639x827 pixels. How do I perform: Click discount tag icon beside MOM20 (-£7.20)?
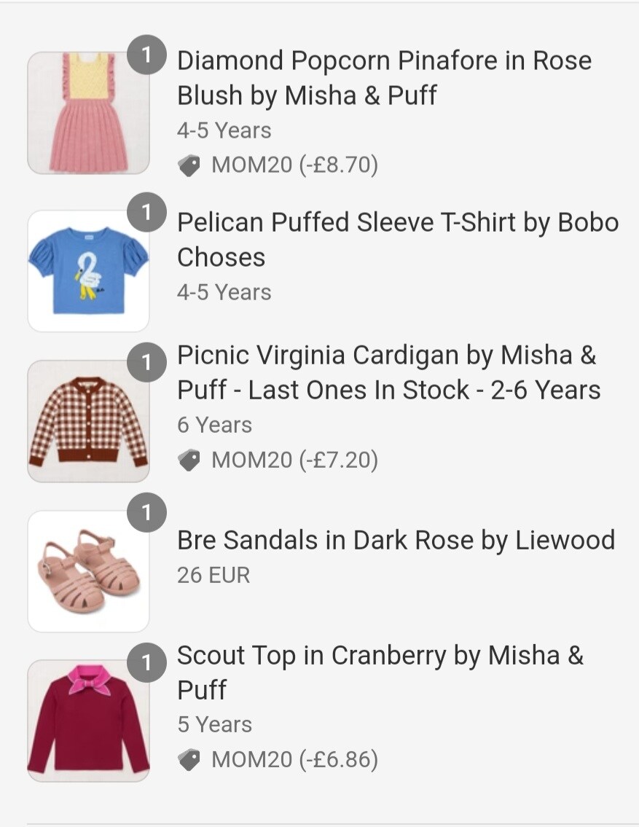(189, 460)
